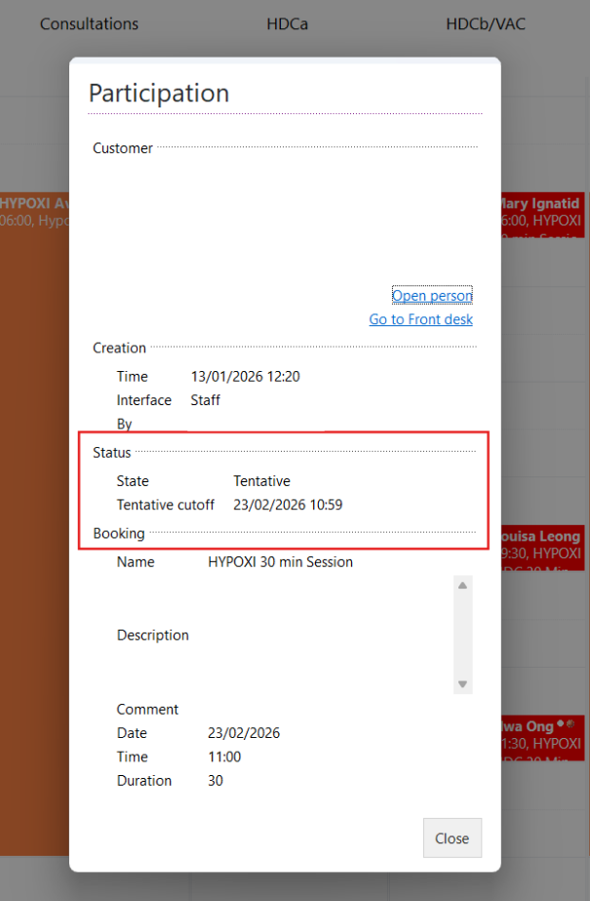
Task: Click the Participation dialog title
Action: click(x=159, y=93)
